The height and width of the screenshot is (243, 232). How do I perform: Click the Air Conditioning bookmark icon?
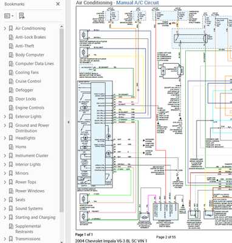pyautogui.click(x=11, y=29)
